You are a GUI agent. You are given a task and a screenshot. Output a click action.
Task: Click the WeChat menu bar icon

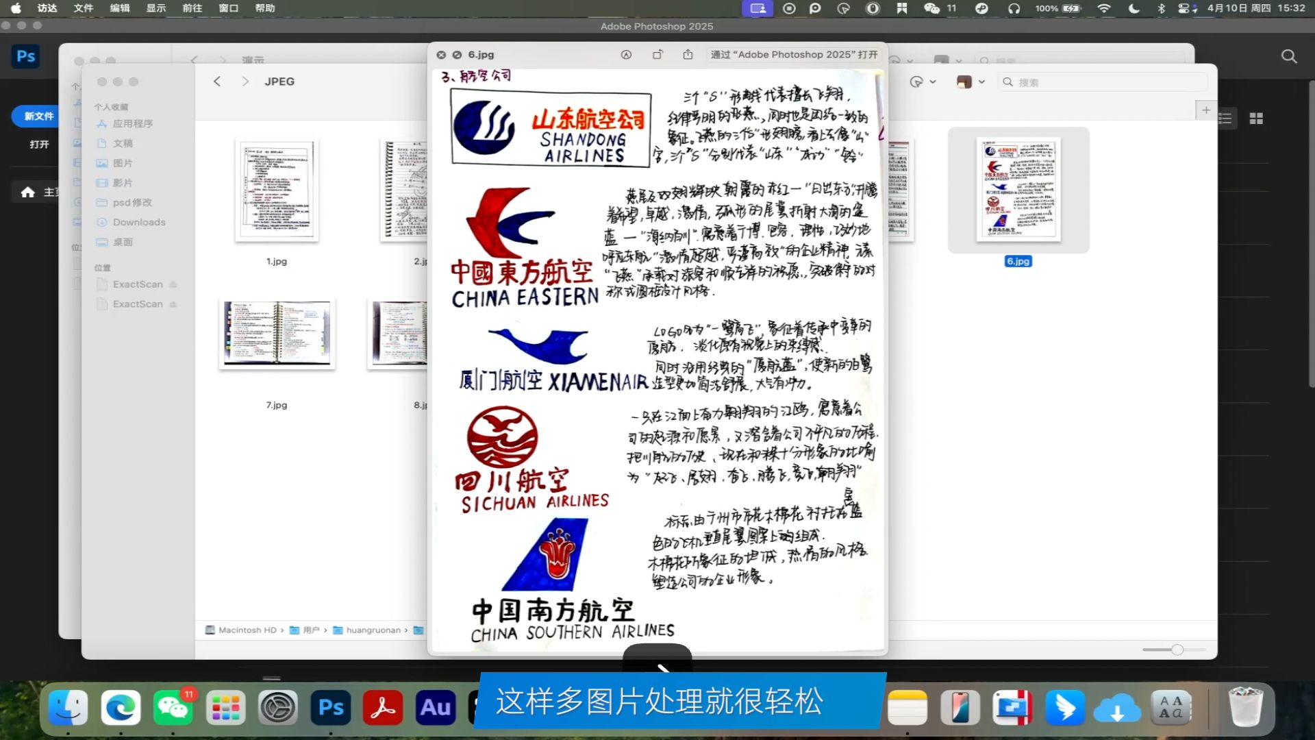pos(931,8)
